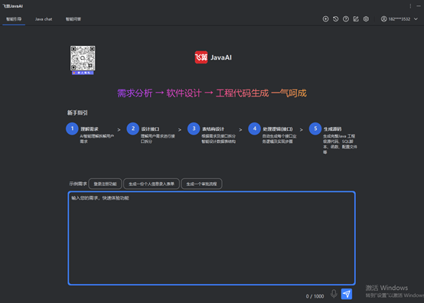Open the settings gear icon
Image resolution: width=424 pixels, height=303 pixels.
tap(366, 19)
